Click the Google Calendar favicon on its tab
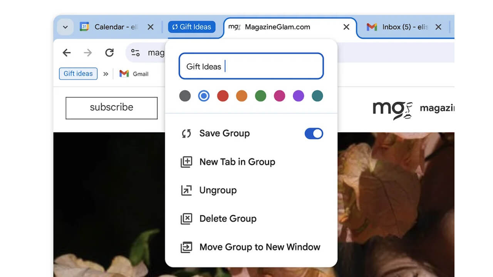Image resolution: width=493 pixels, height=277 pixels. (x=84, y=27)
